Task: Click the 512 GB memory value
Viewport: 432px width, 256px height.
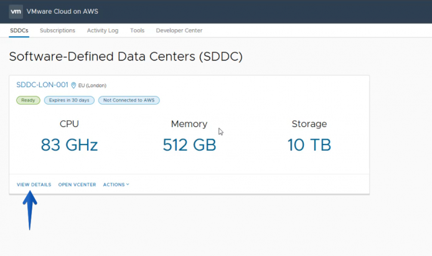Action: click(x=189, y=145)
